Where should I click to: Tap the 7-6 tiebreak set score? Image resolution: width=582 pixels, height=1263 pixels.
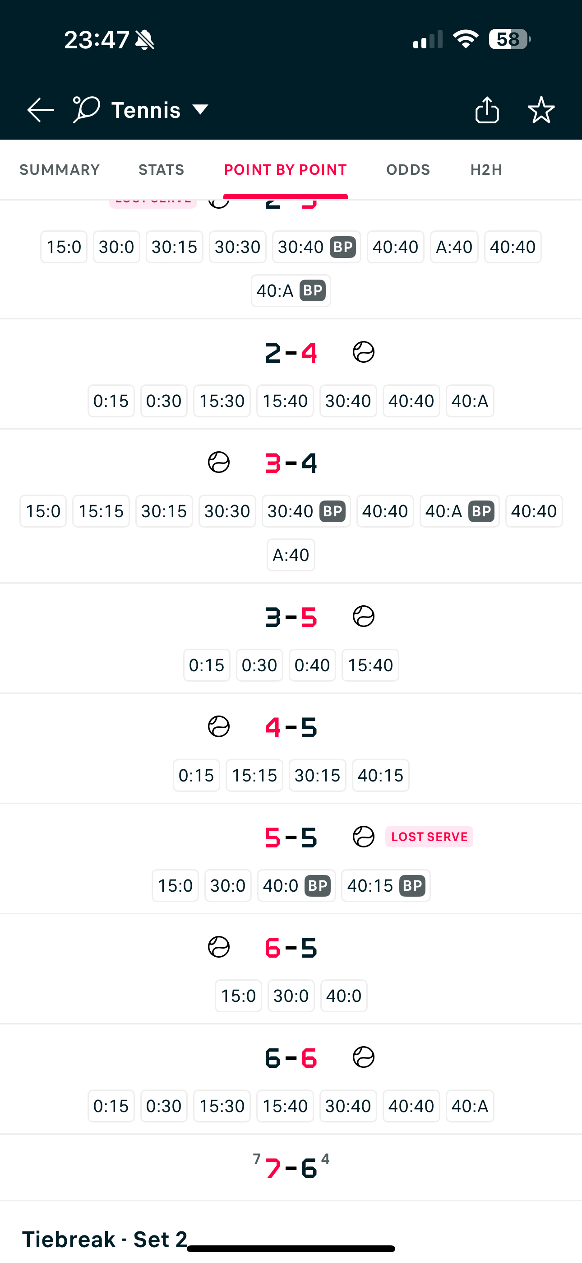point(291,1167)
